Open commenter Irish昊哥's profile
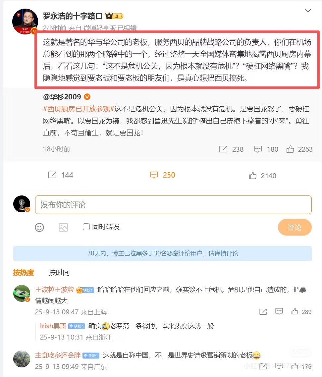The width and height of the screenshot is (322, 377). click(53, 326)
